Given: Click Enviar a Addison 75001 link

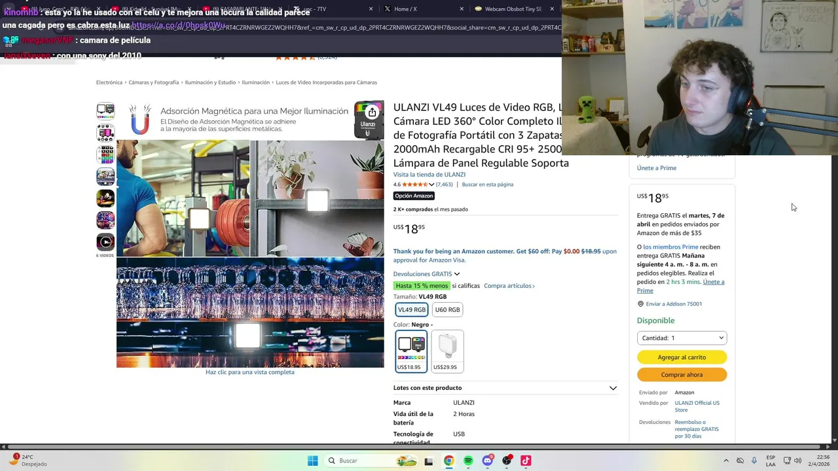Looking at the screenshot, I should pos(674,304).
